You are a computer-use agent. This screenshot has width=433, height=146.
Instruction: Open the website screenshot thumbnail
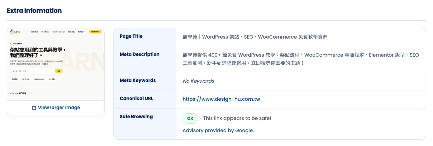point(56,64)
